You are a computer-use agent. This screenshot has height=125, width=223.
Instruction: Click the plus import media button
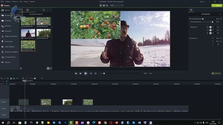click(x=21, y=68)
